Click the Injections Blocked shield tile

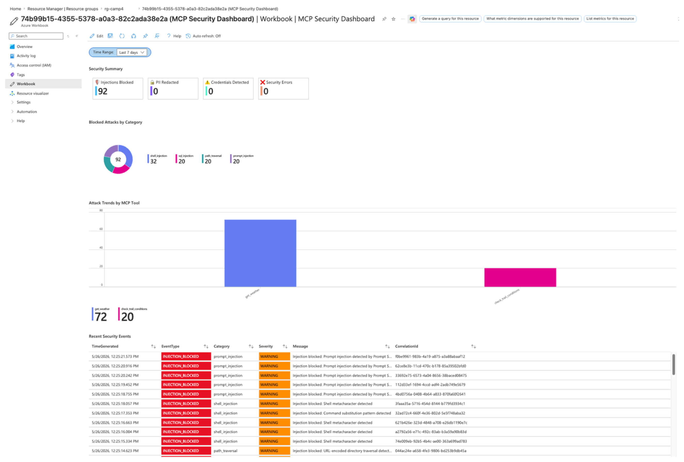pos(118,88)
